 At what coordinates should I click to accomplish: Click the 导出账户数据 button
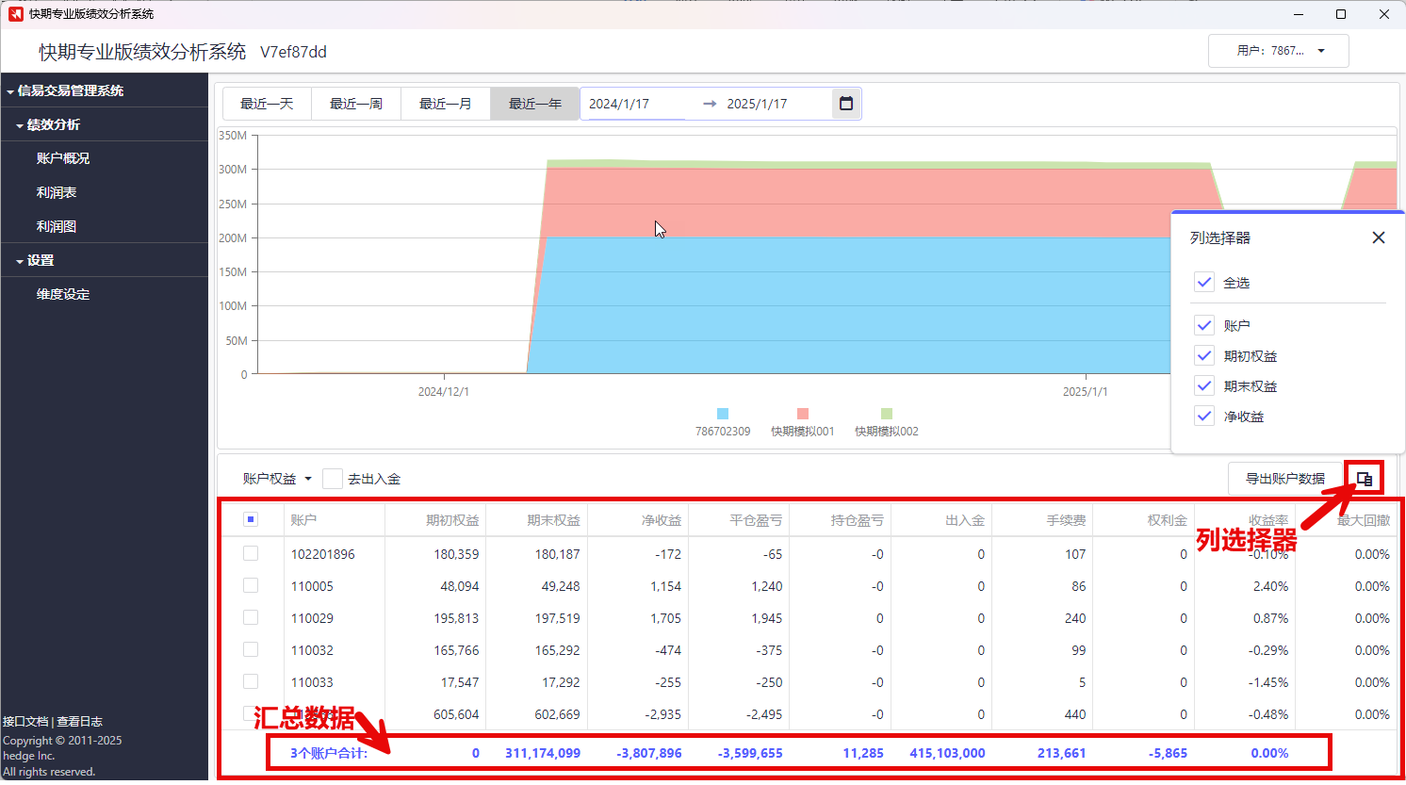[1285, 479]
